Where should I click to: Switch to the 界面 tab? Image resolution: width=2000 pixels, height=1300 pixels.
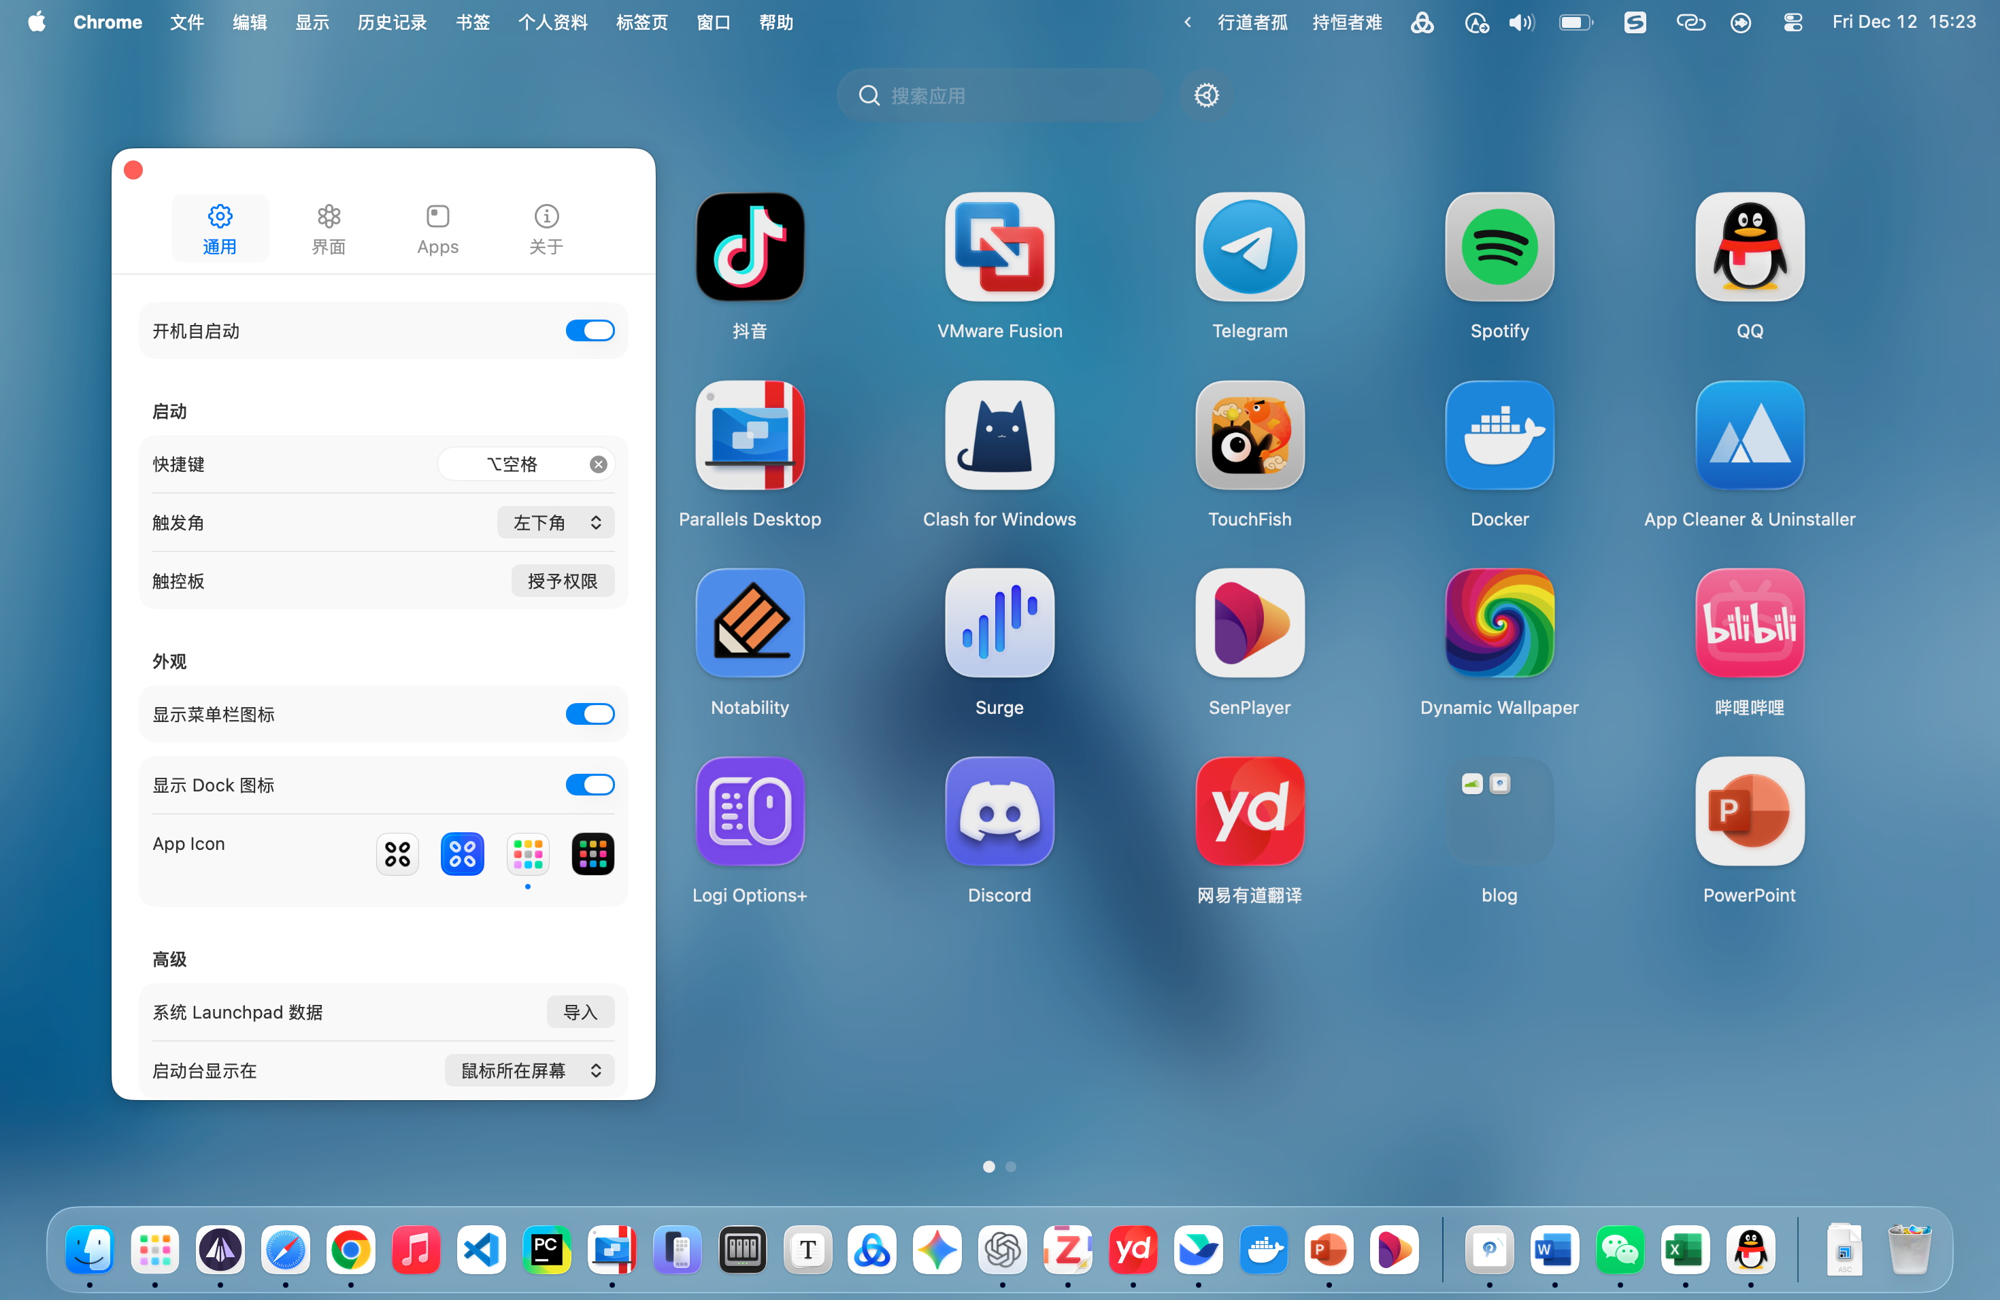[329, 228]
